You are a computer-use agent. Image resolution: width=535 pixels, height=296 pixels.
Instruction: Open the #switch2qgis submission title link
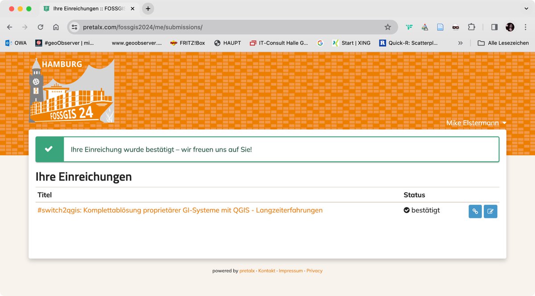[180, 210]
